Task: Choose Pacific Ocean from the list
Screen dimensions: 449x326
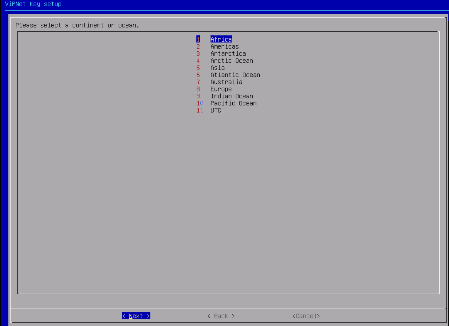Action: (234, 103)
